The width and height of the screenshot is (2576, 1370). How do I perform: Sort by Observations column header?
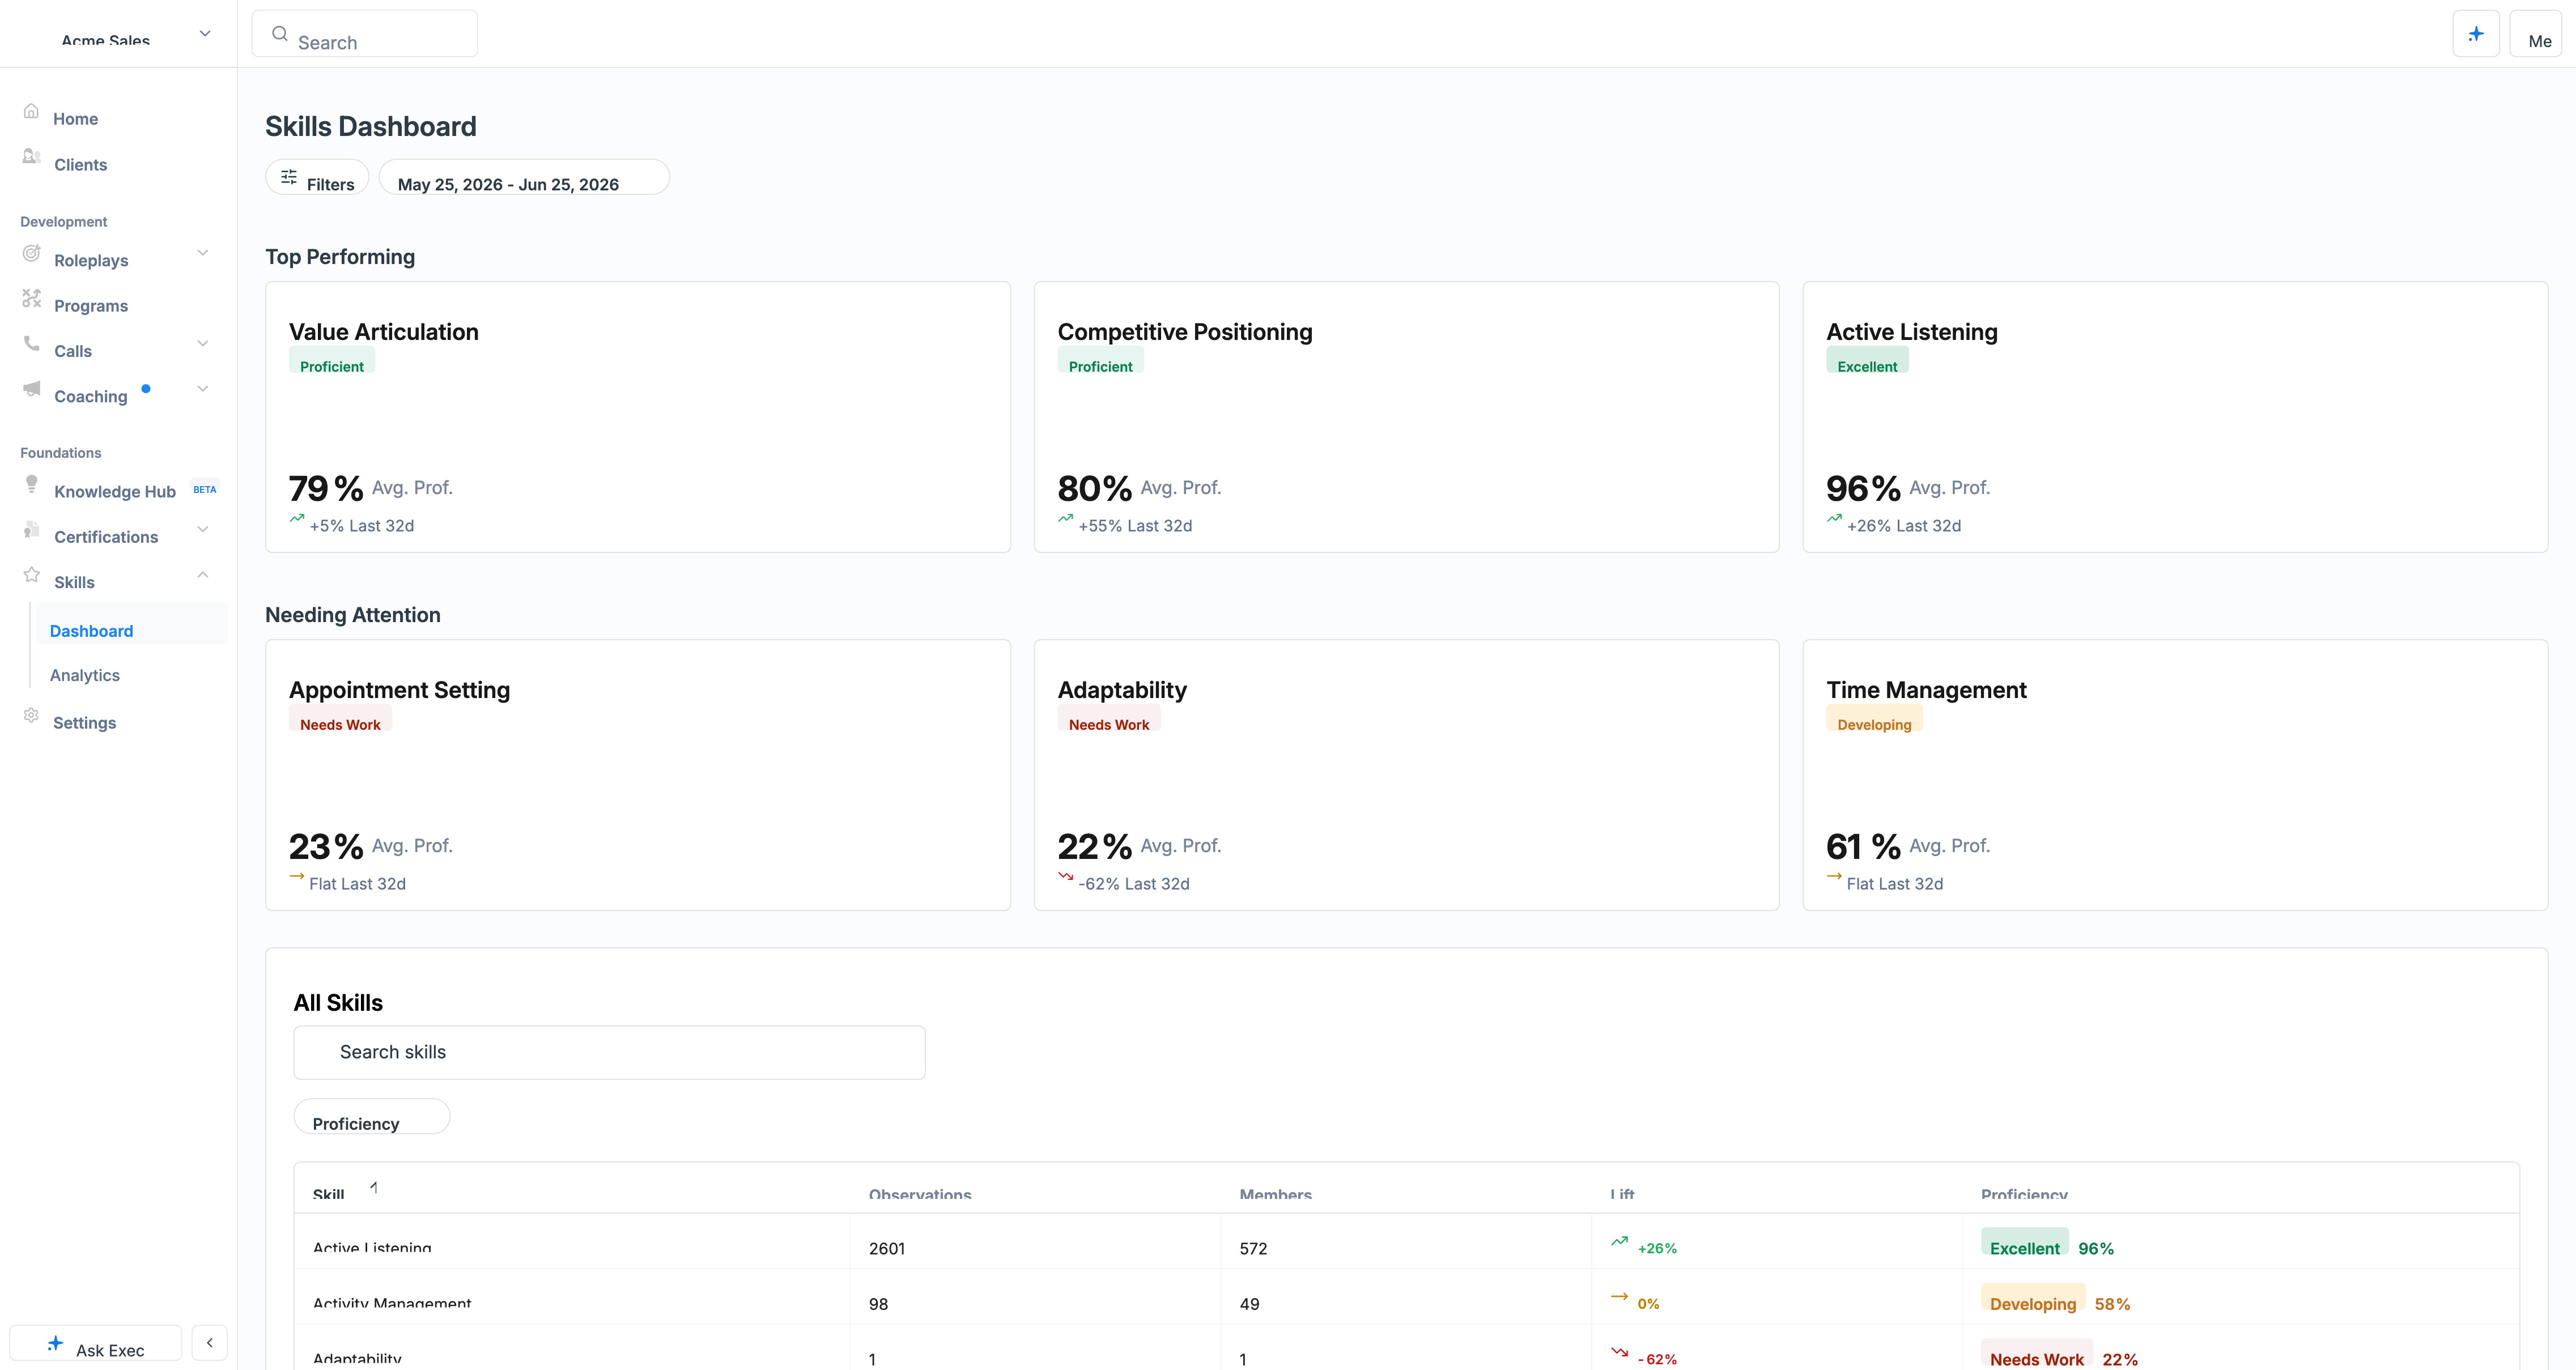[920, 1194]
